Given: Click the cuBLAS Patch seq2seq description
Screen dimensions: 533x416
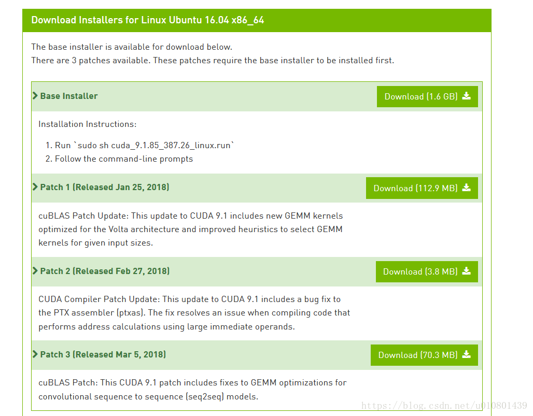Looking at the screenshot, I should click(192, 390).
